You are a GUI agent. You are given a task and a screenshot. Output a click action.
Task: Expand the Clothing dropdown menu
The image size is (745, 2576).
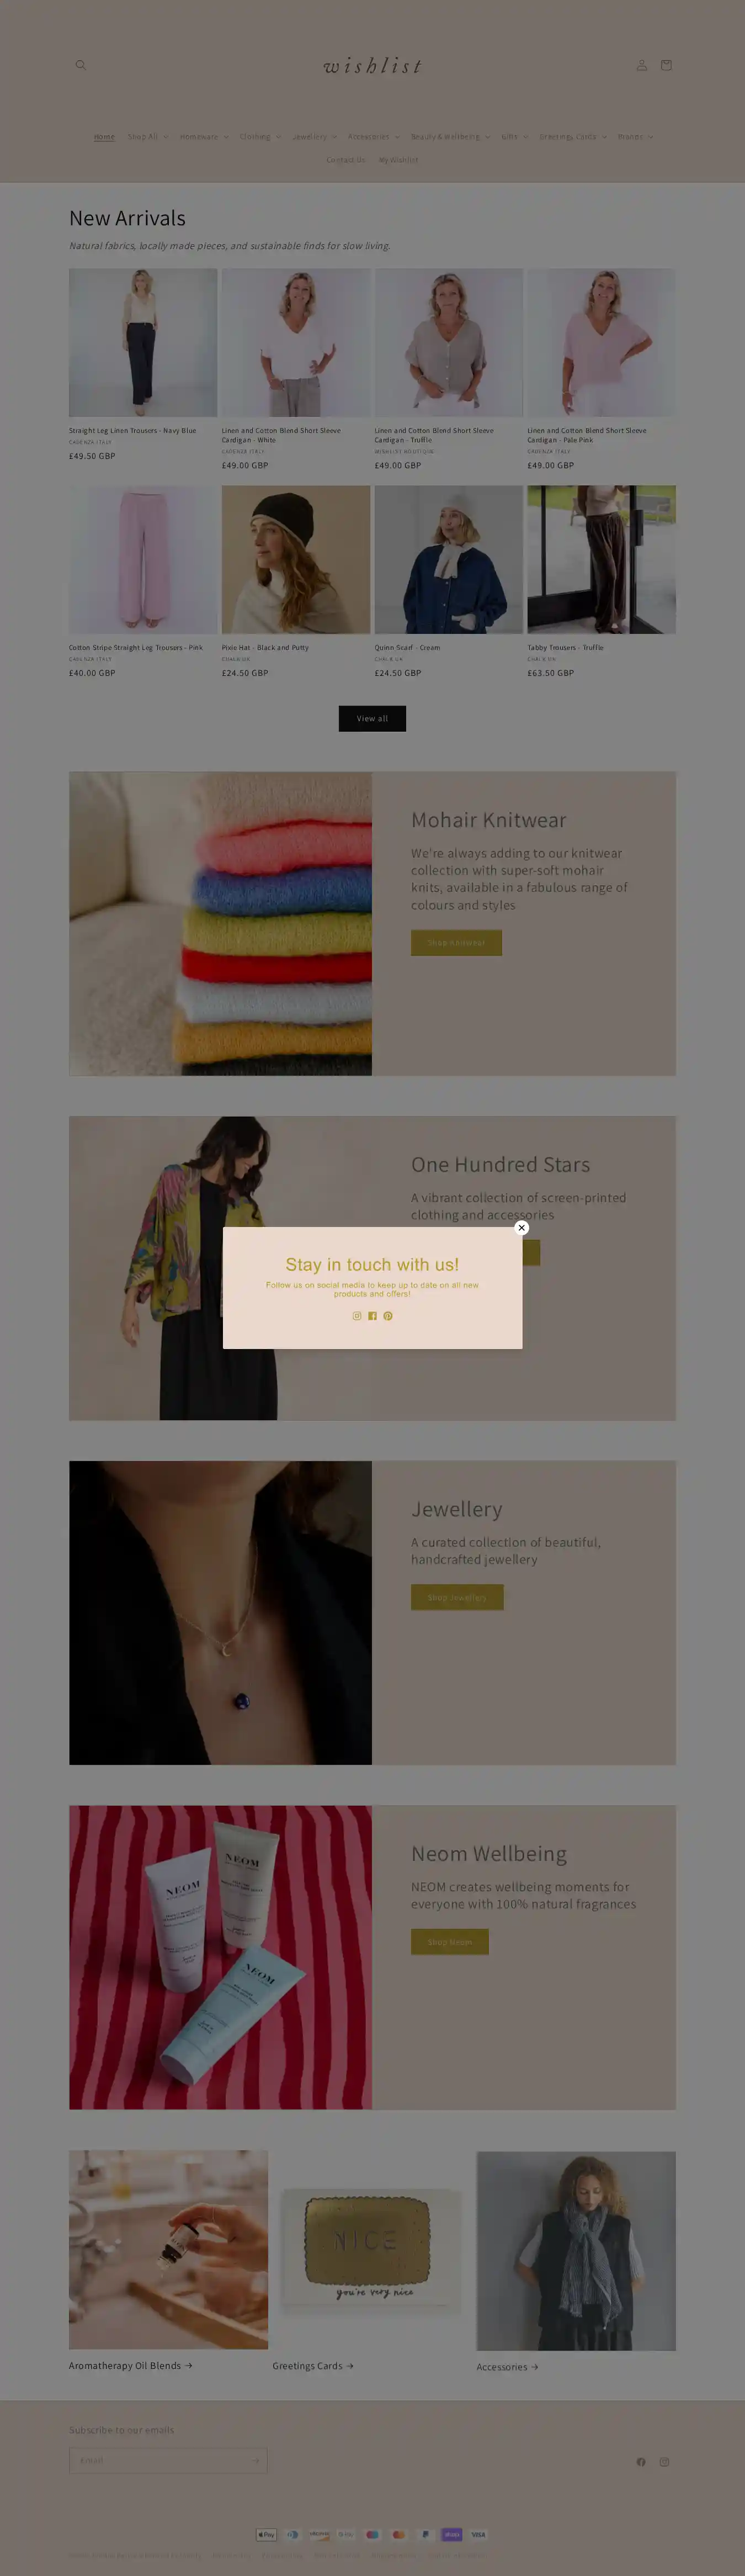[260, 137]
